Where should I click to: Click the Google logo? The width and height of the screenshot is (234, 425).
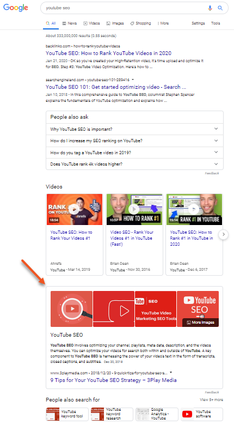click(x=16, y=8)
